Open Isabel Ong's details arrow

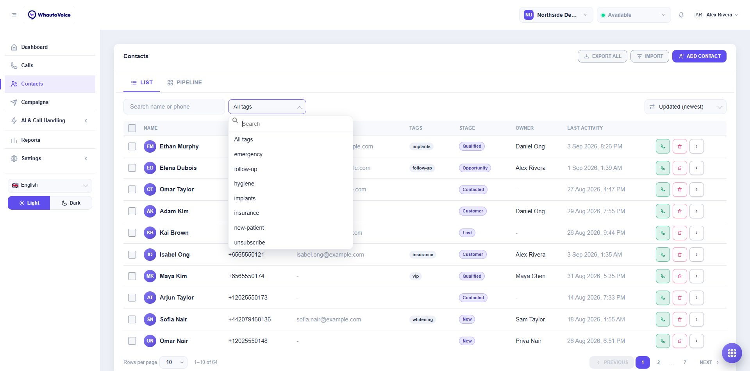[x=696, y=255]
